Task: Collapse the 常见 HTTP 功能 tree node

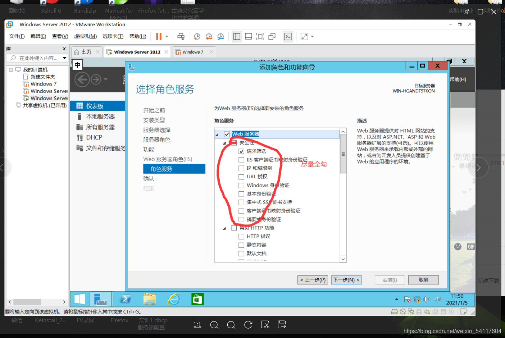Action: tap(224, 228)
